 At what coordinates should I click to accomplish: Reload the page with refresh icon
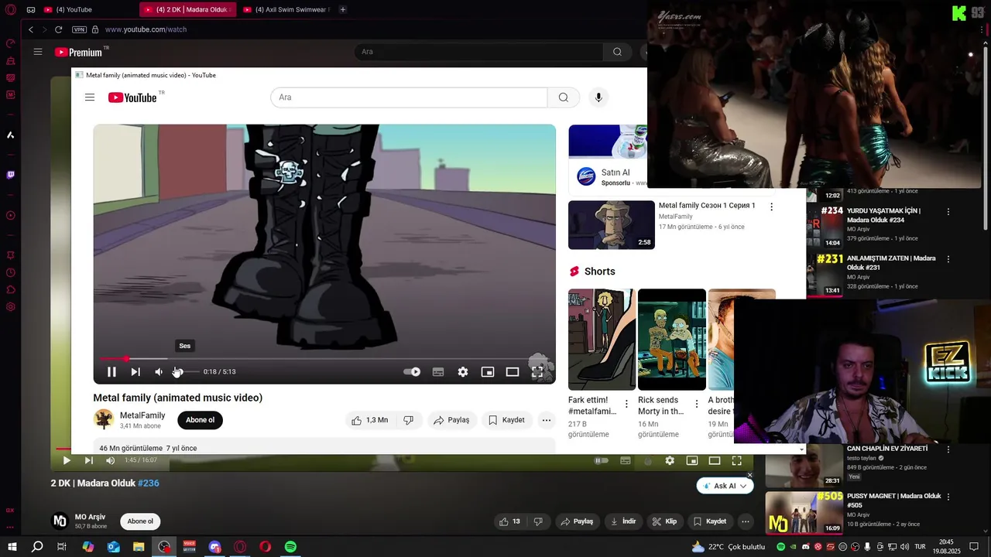(x=58, y=29)
